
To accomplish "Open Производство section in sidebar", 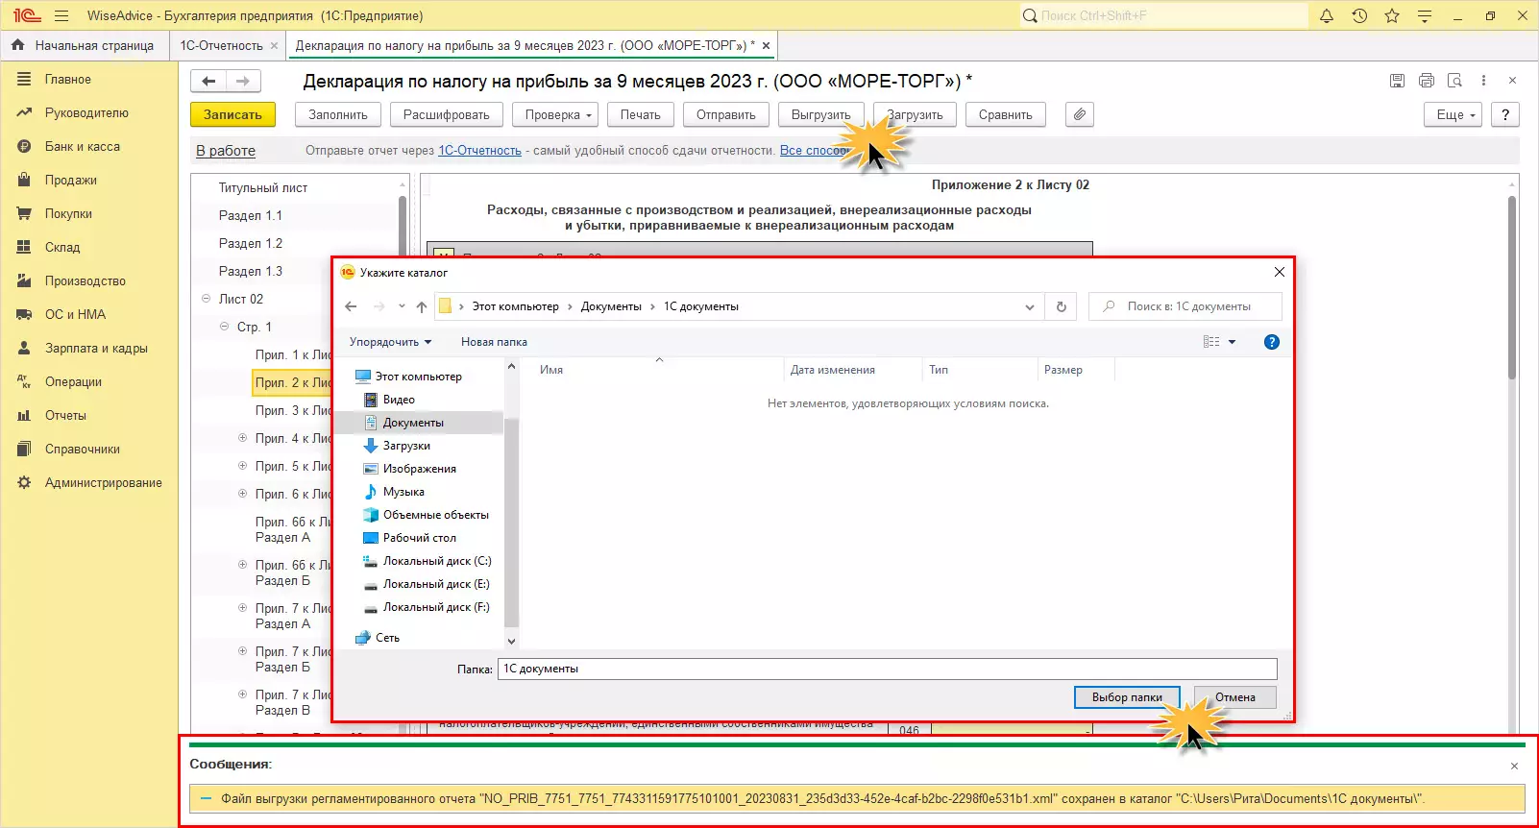I will pos(85,281).
